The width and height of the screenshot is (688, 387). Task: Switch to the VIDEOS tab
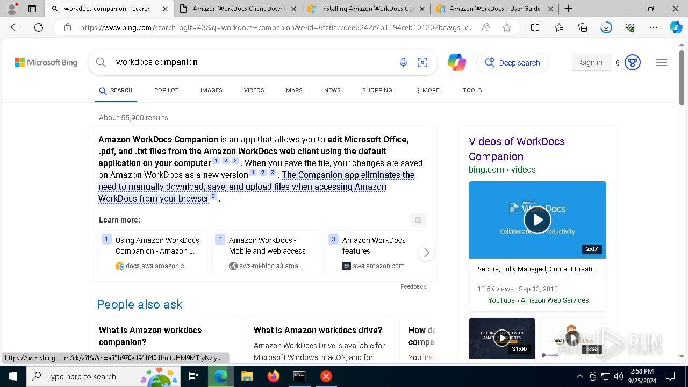254,90
